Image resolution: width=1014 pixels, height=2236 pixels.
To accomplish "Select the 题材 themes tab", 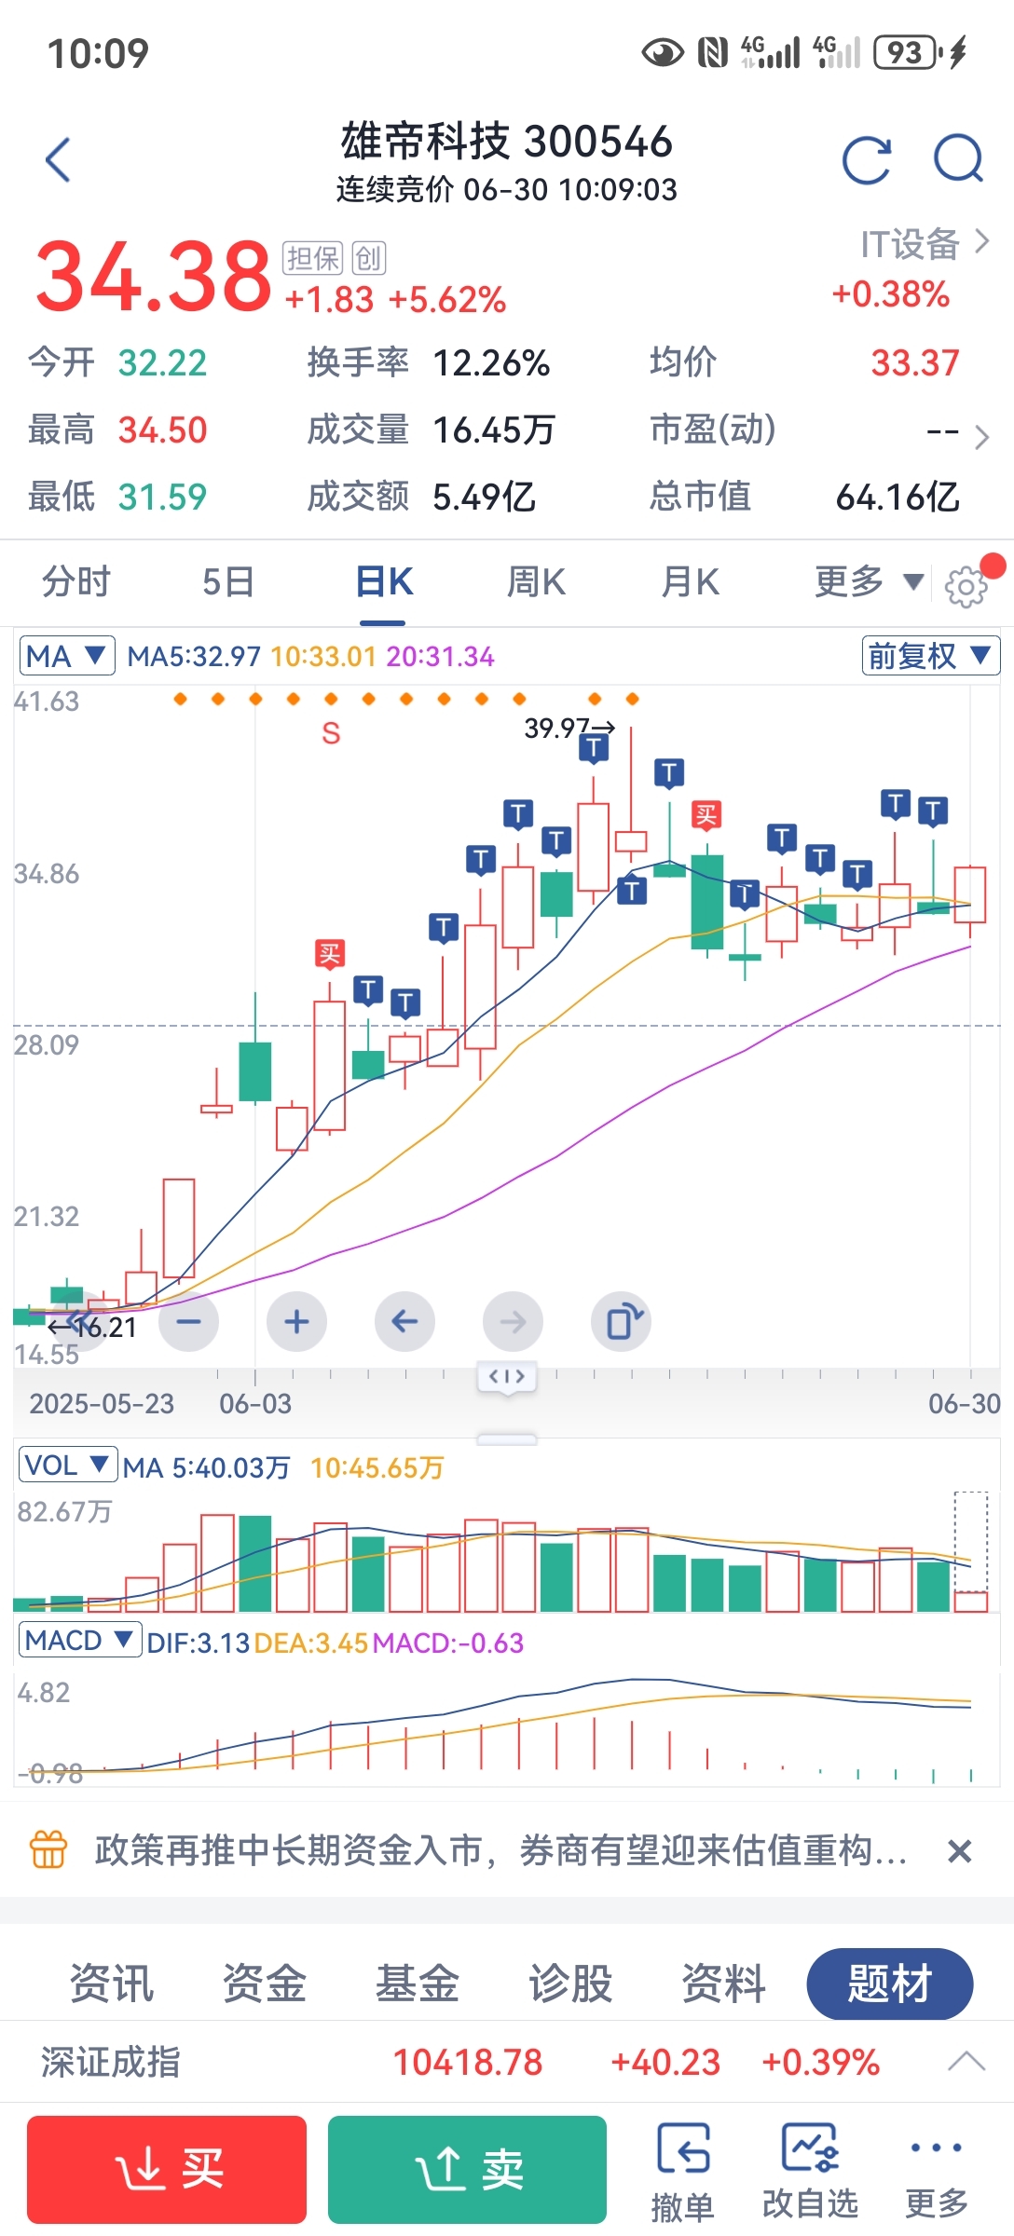I will pos(890,1984).
